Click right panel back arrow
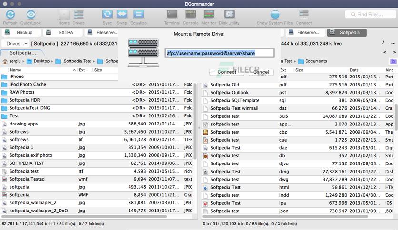Screen dimensions: 398x230 pos(385,52)
